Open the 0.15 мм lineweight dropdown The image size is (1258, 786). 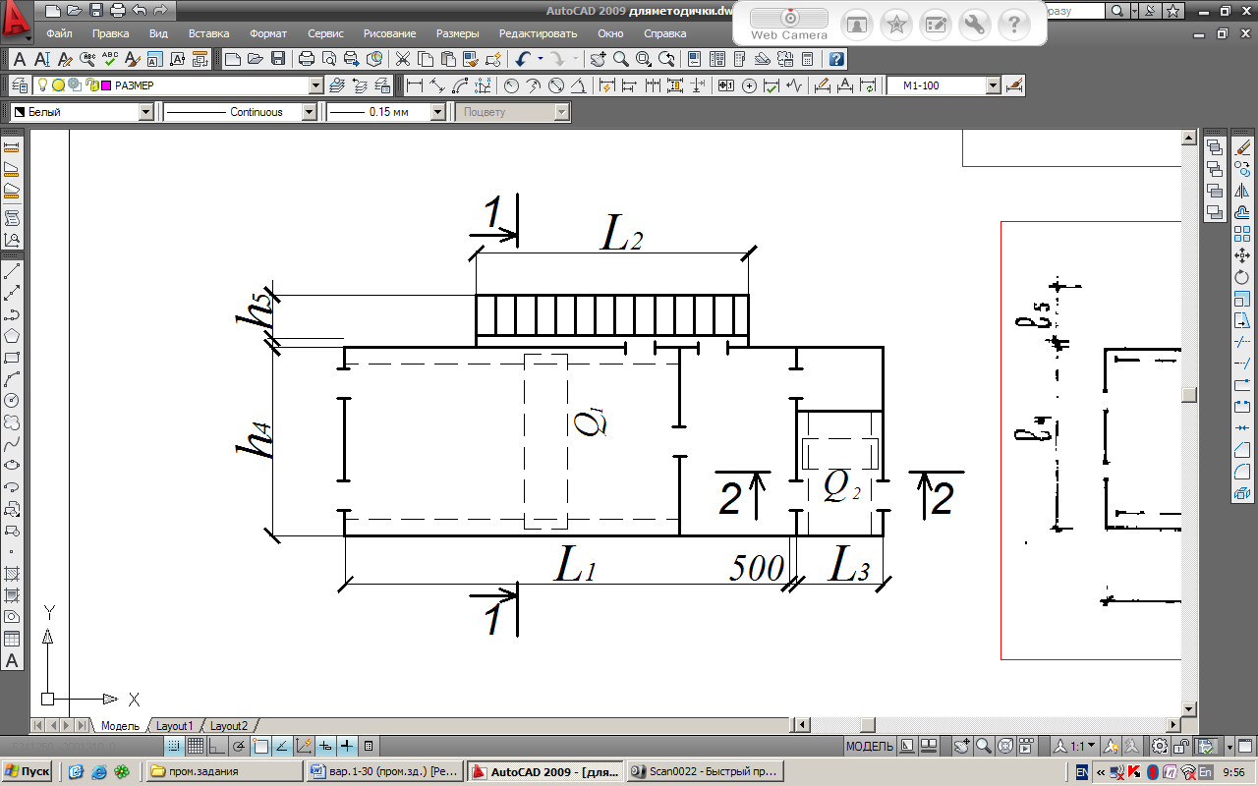click(438, 112)
